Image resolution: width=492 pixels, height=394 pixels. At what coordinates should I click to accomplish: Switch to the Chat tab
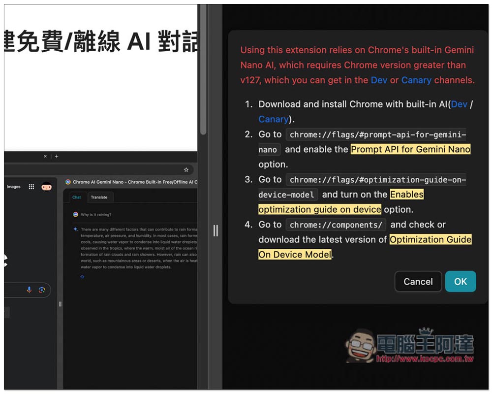[x=77, y=197]
